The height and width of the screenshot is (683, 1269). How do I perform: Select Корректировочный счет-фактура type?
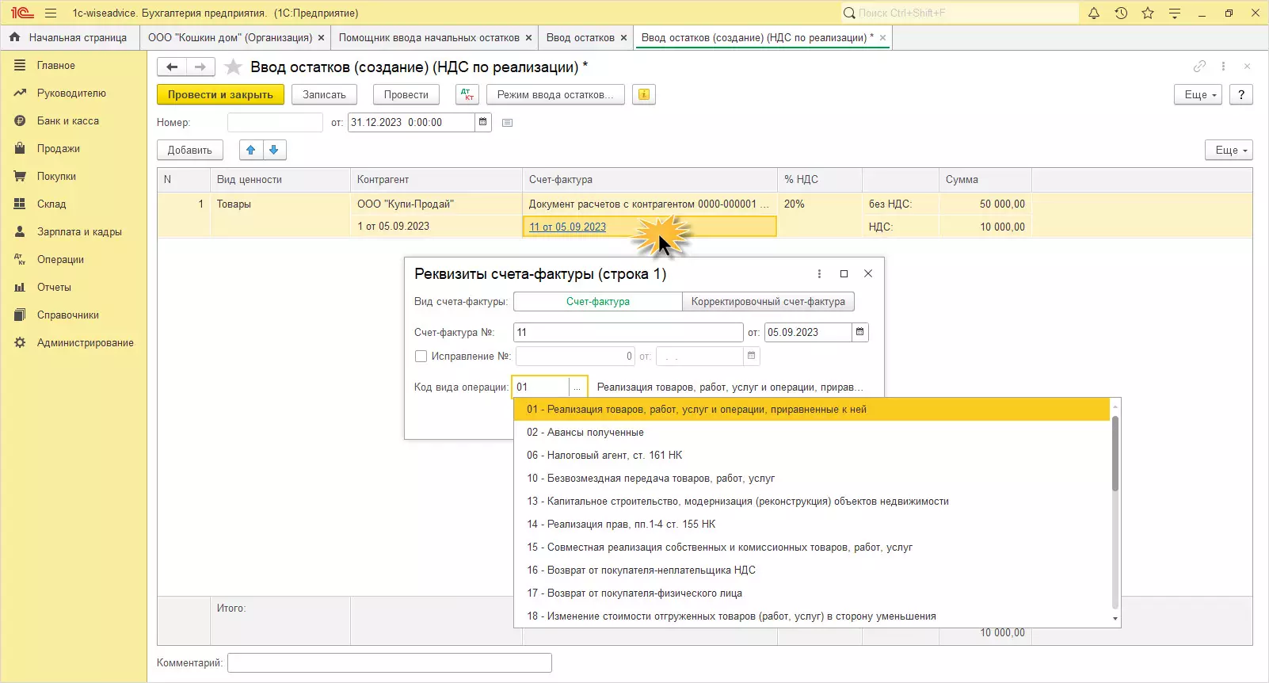pos(768,302)
